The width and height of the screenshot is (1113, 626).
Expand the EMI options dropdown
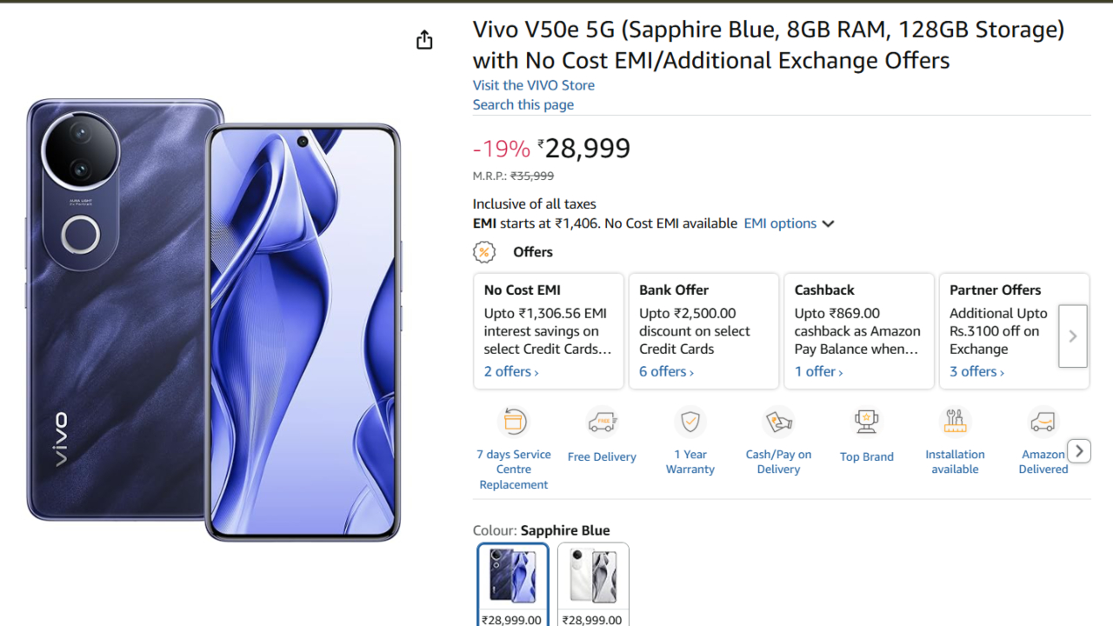click(789, 223)
